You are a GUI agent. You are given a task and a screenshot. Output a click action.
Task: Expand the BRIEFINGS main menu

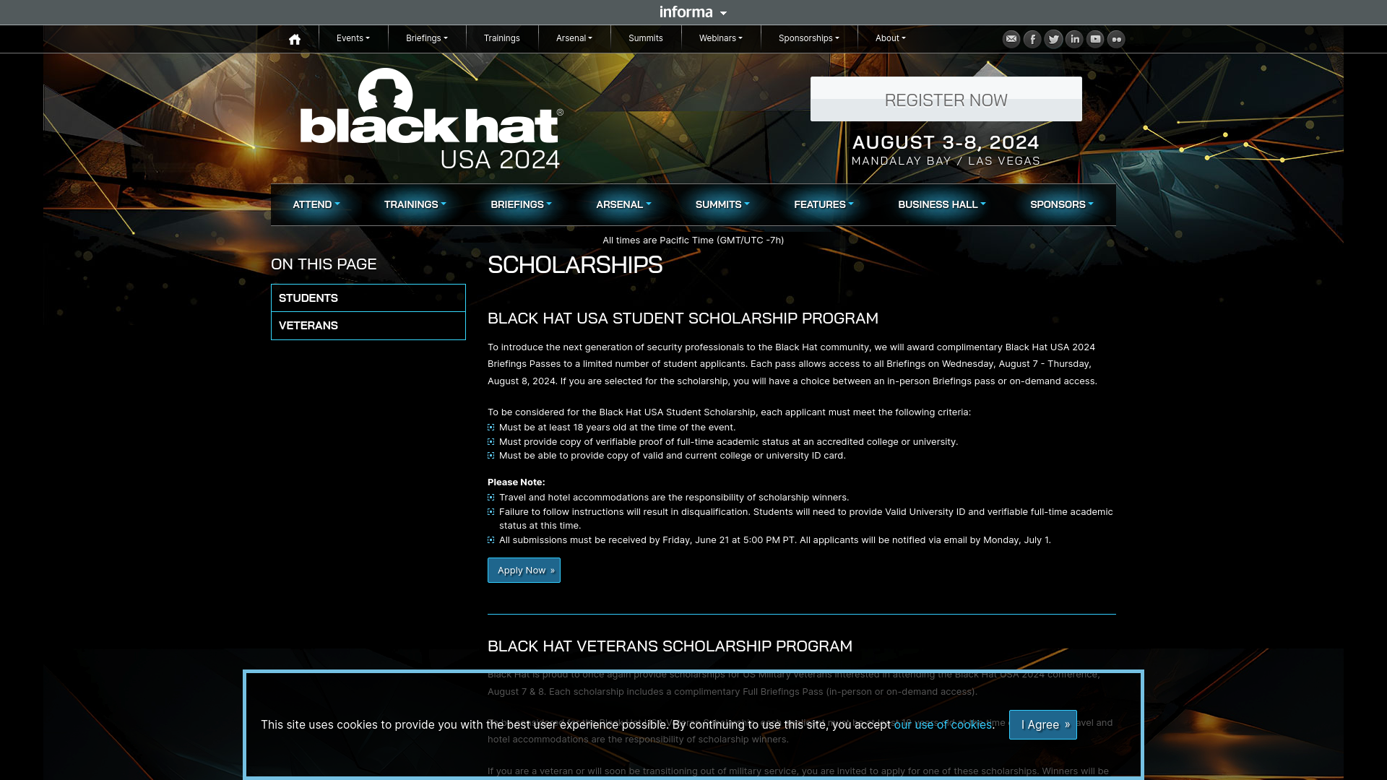click(521, 204)
